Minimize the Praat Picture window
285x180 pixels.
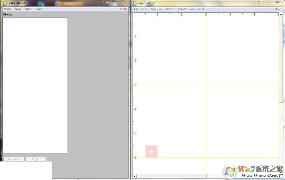coord(262,2)
